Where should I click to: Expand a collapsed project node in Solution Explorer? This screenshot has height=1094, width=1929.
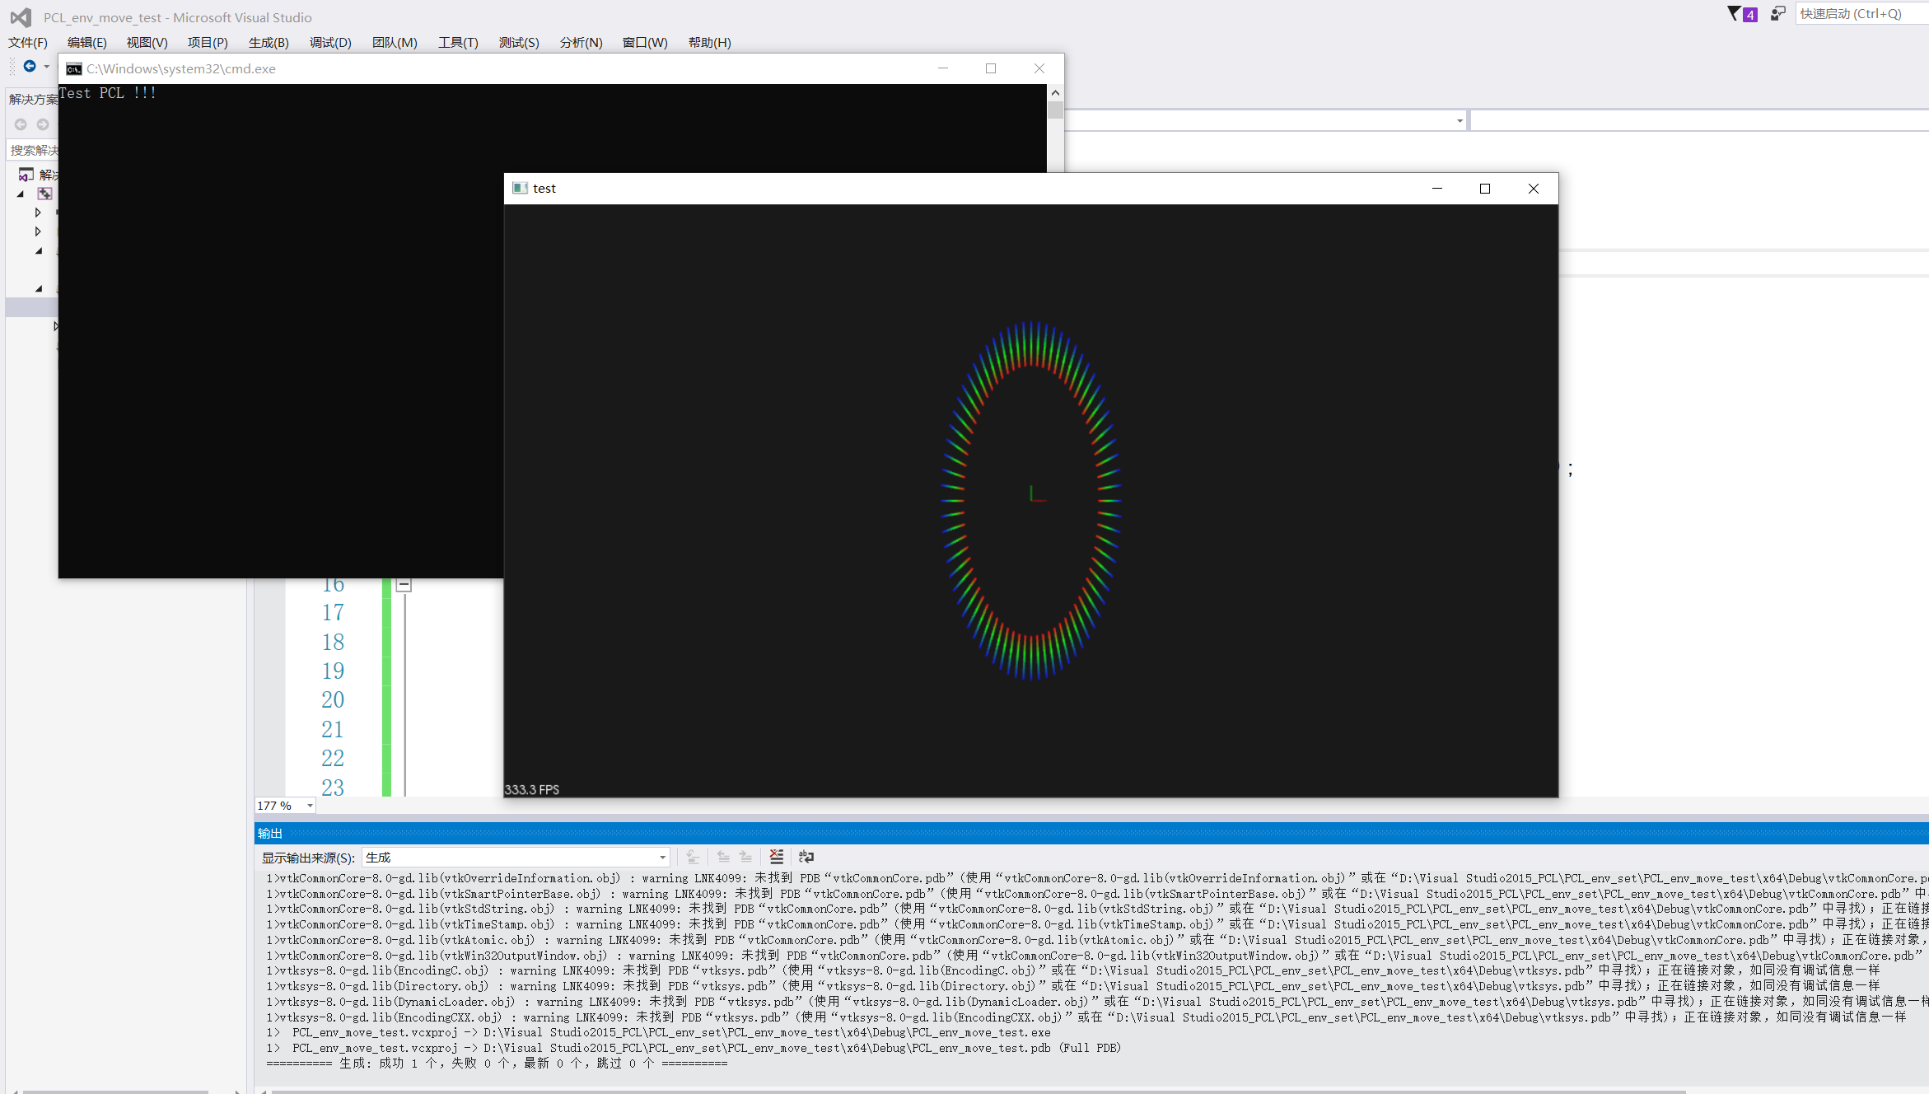pos(37,212)
